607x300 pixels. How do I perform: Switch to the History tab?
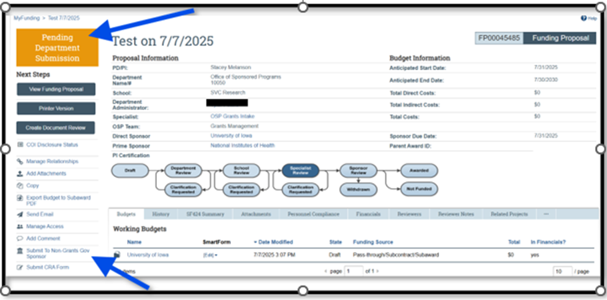tap(160, 214)
